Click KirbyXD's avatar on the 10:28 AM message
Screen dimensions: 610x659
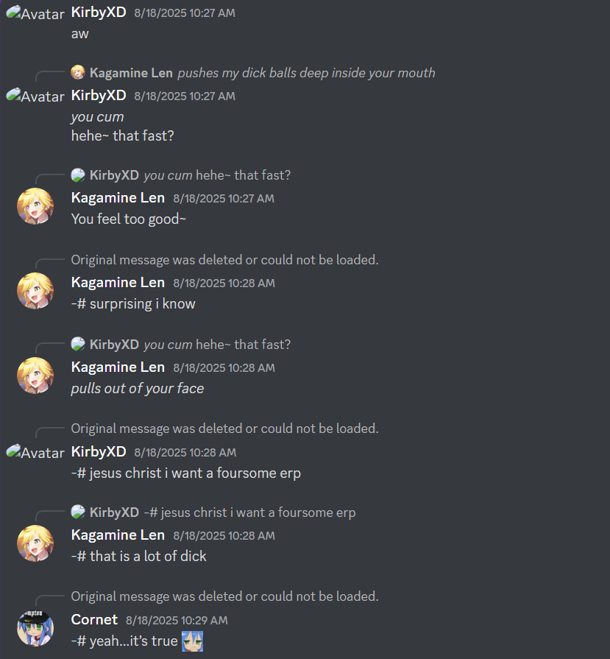click(35, 452)
